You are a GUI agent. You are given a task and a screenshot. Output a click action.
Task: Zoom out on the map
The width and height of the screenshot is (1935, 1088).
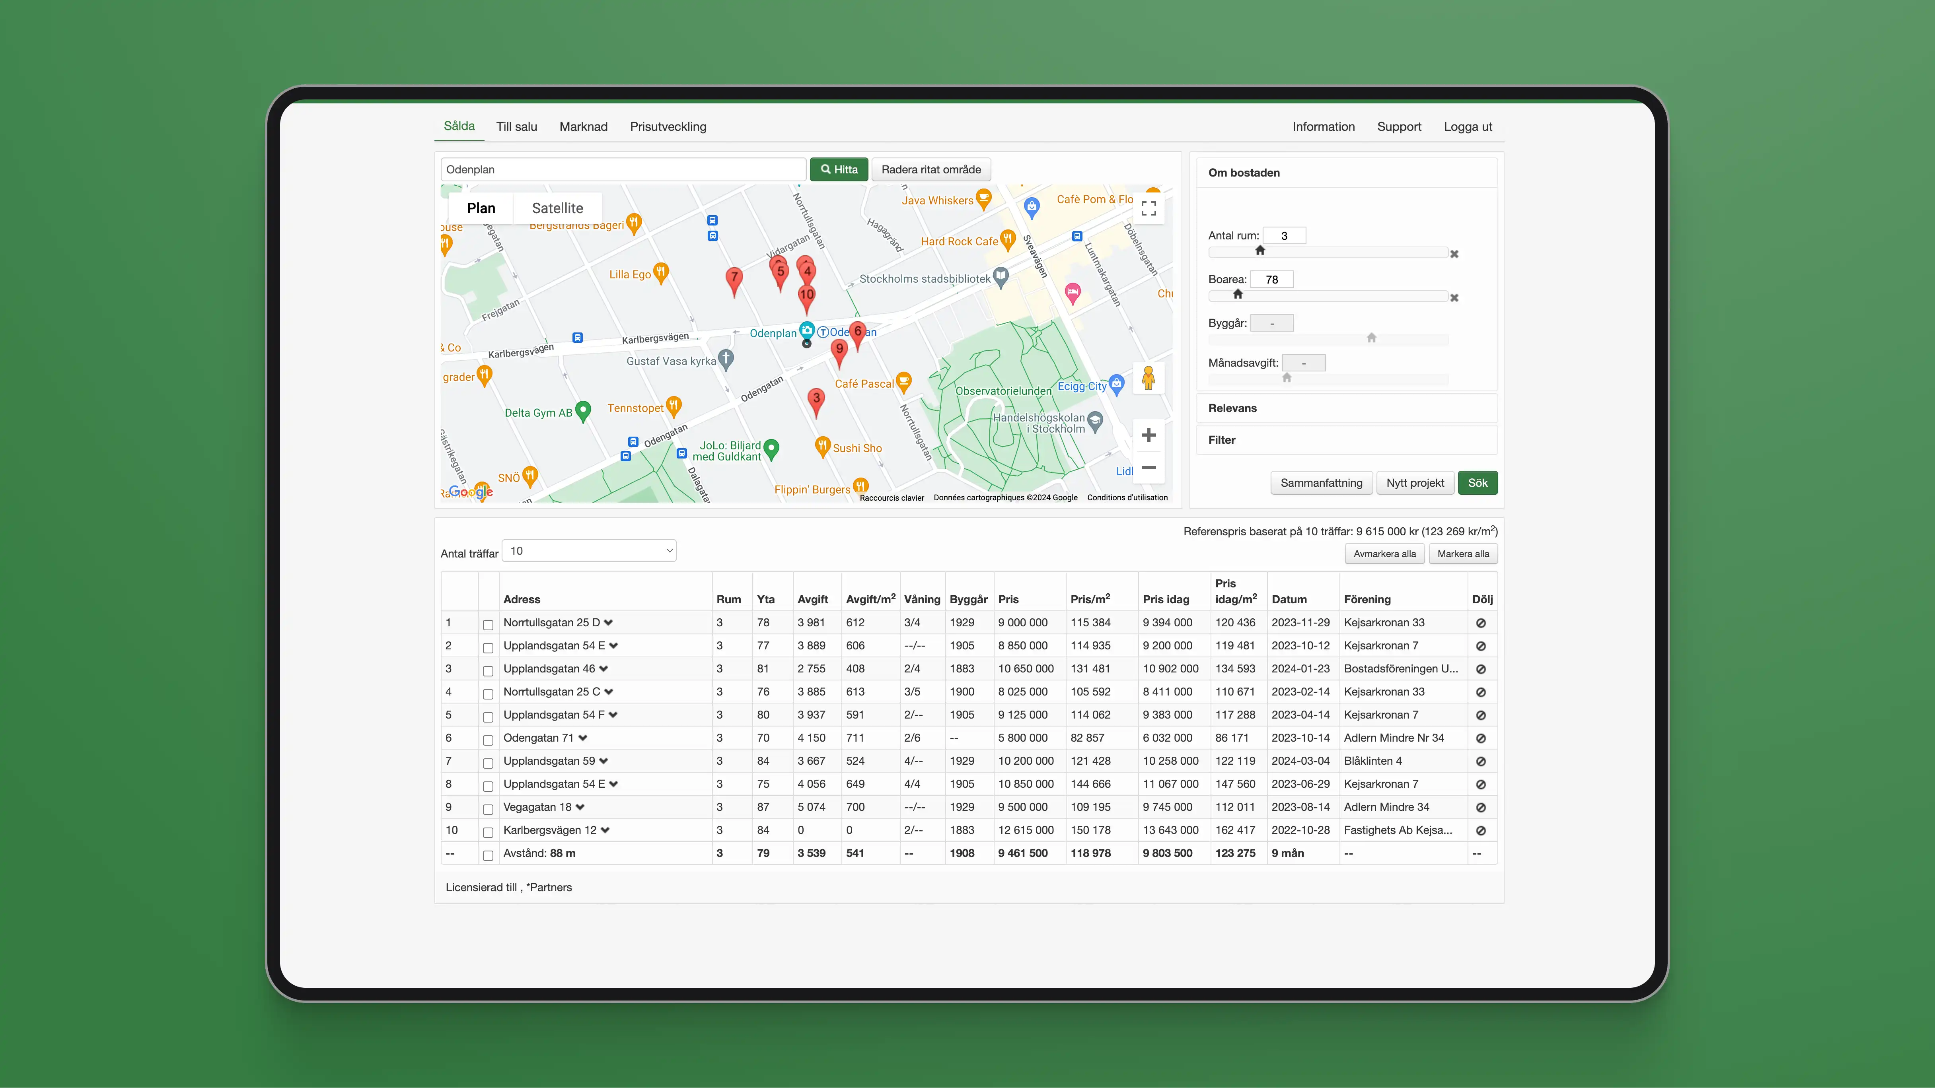(1148, 468)
